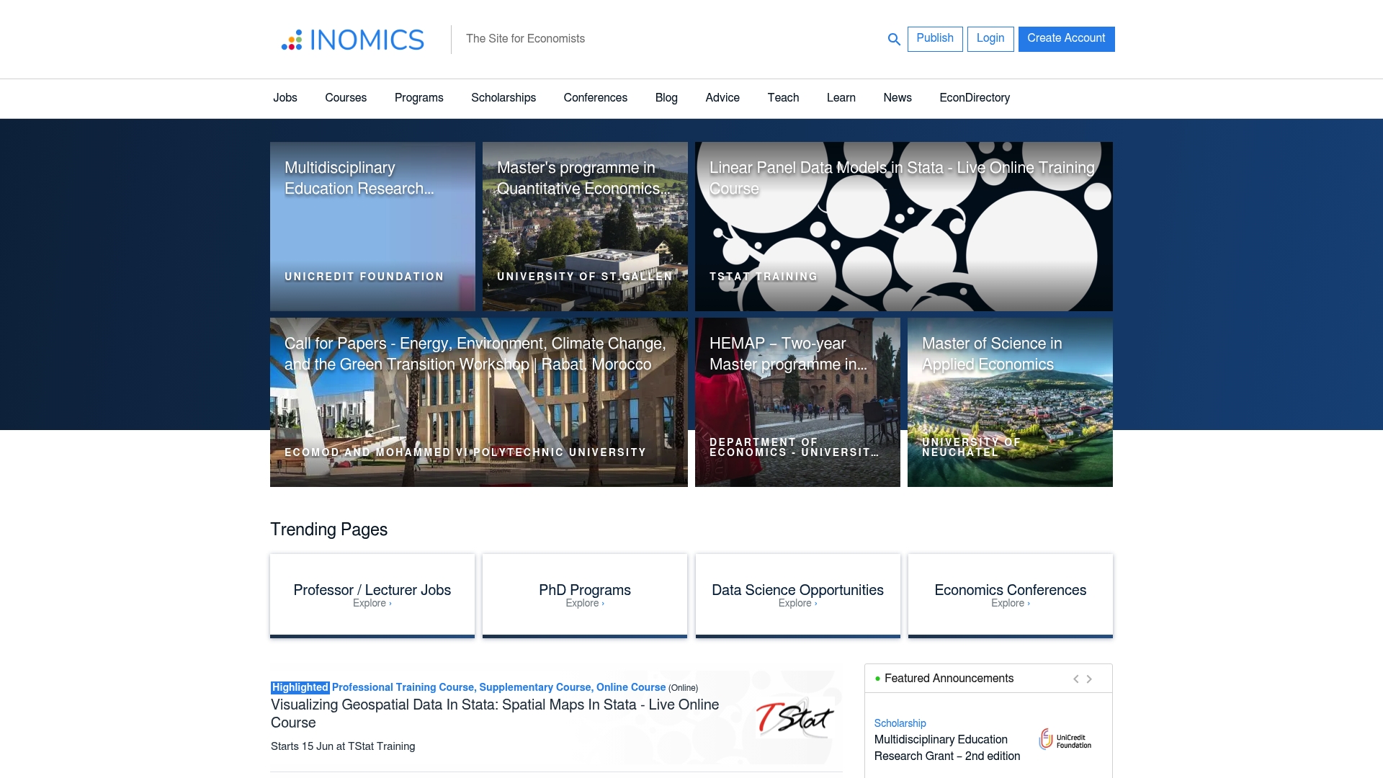Click the Create Account button

(x=1066, y=39)
